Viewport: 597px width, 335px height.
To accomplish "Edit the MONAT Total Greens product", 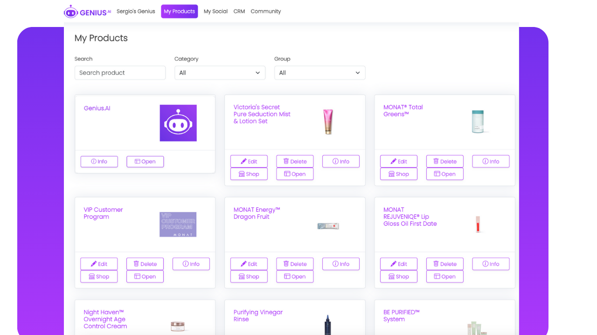I will point(399,161).
